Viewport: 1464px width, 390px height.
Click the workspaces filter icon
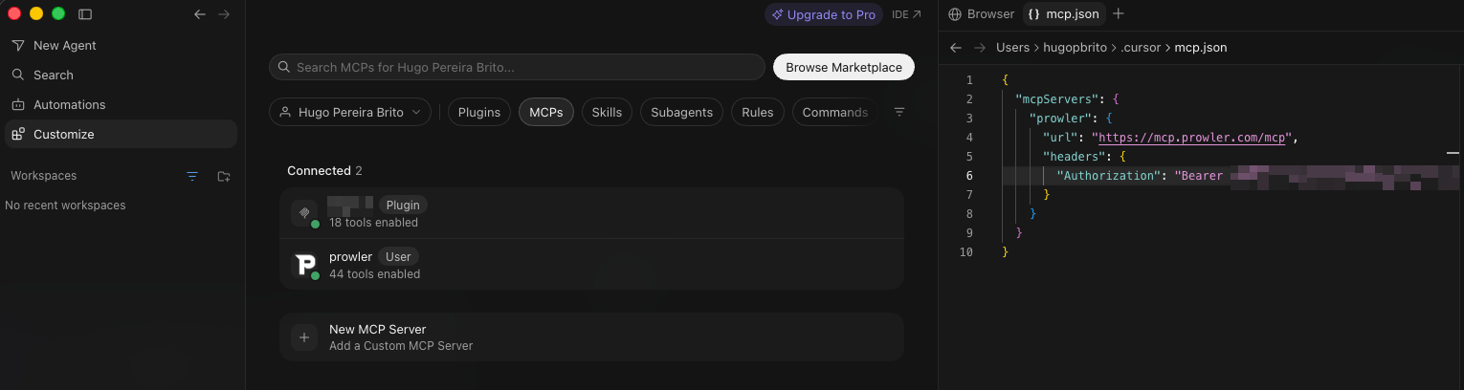tap(192, 176)
